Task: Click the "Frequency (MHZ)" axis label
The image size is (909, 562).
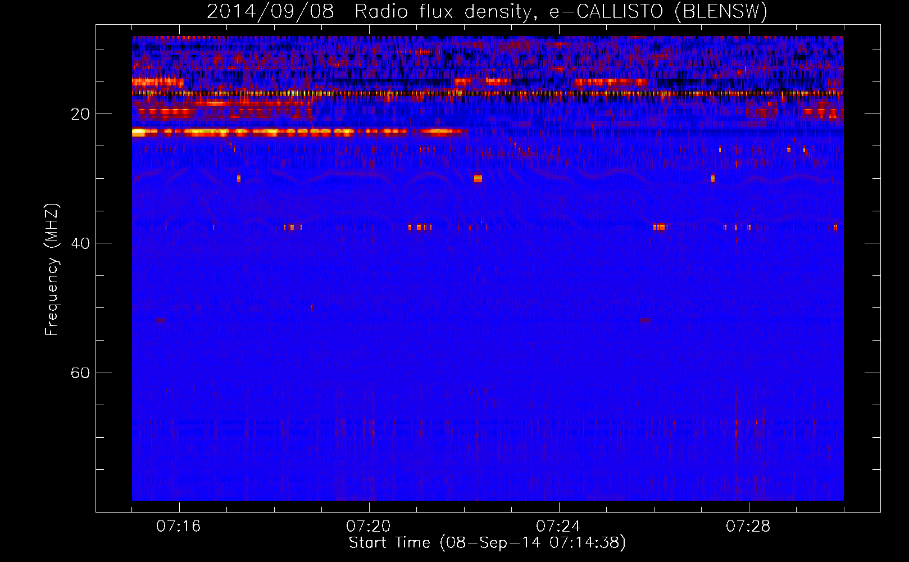Action: [x=51, y=270]
